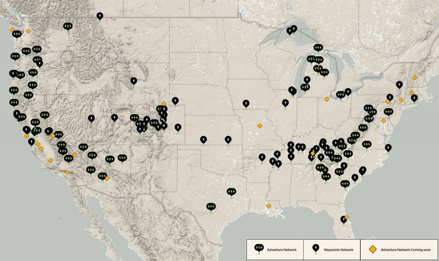Select the Adventure Network marker in southern Texas
The width and height of the screenshot is (439, 261).
tap(211, 207)
